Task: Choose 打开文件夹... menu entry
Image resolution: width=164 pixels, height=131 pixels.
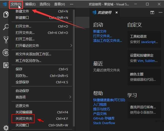Action: pos(42,33)
